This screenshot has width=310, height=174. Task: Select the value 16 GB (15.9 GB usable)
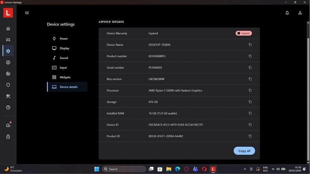[163, 113]
